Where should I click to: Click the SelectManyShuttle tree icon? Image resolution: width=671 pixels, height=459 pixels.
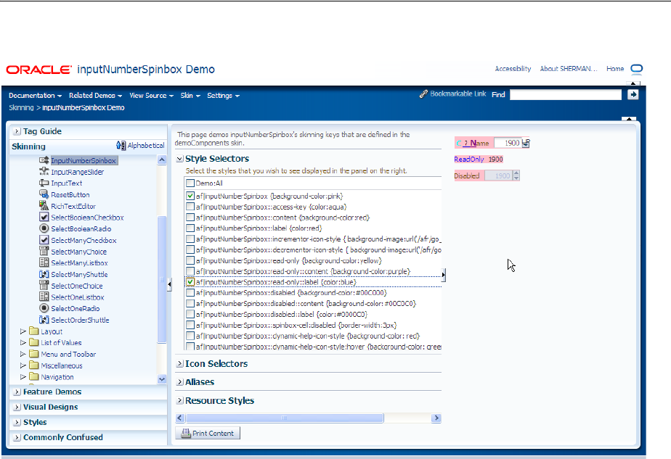point(44,274)
